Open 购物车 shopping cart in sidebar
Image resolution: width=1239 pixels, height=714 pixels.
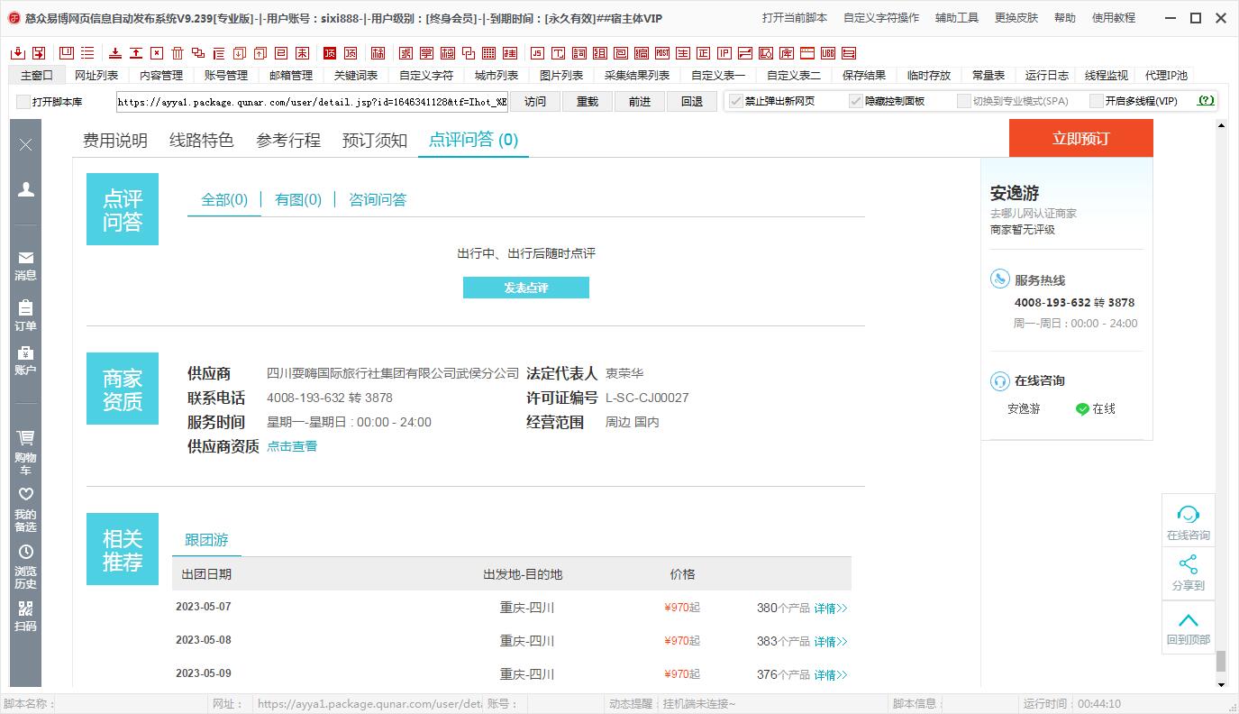(25, 453)
